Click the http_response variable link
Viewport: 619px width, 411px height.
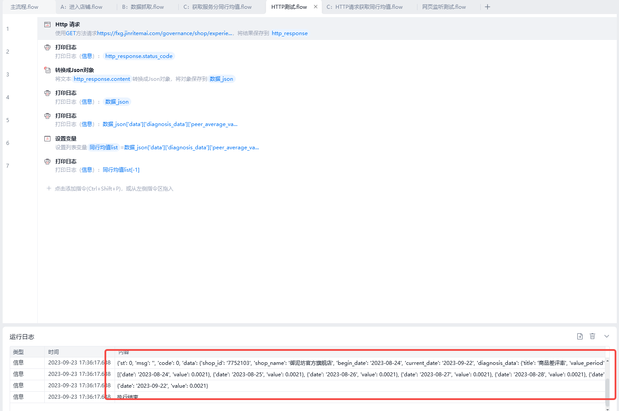289,33
